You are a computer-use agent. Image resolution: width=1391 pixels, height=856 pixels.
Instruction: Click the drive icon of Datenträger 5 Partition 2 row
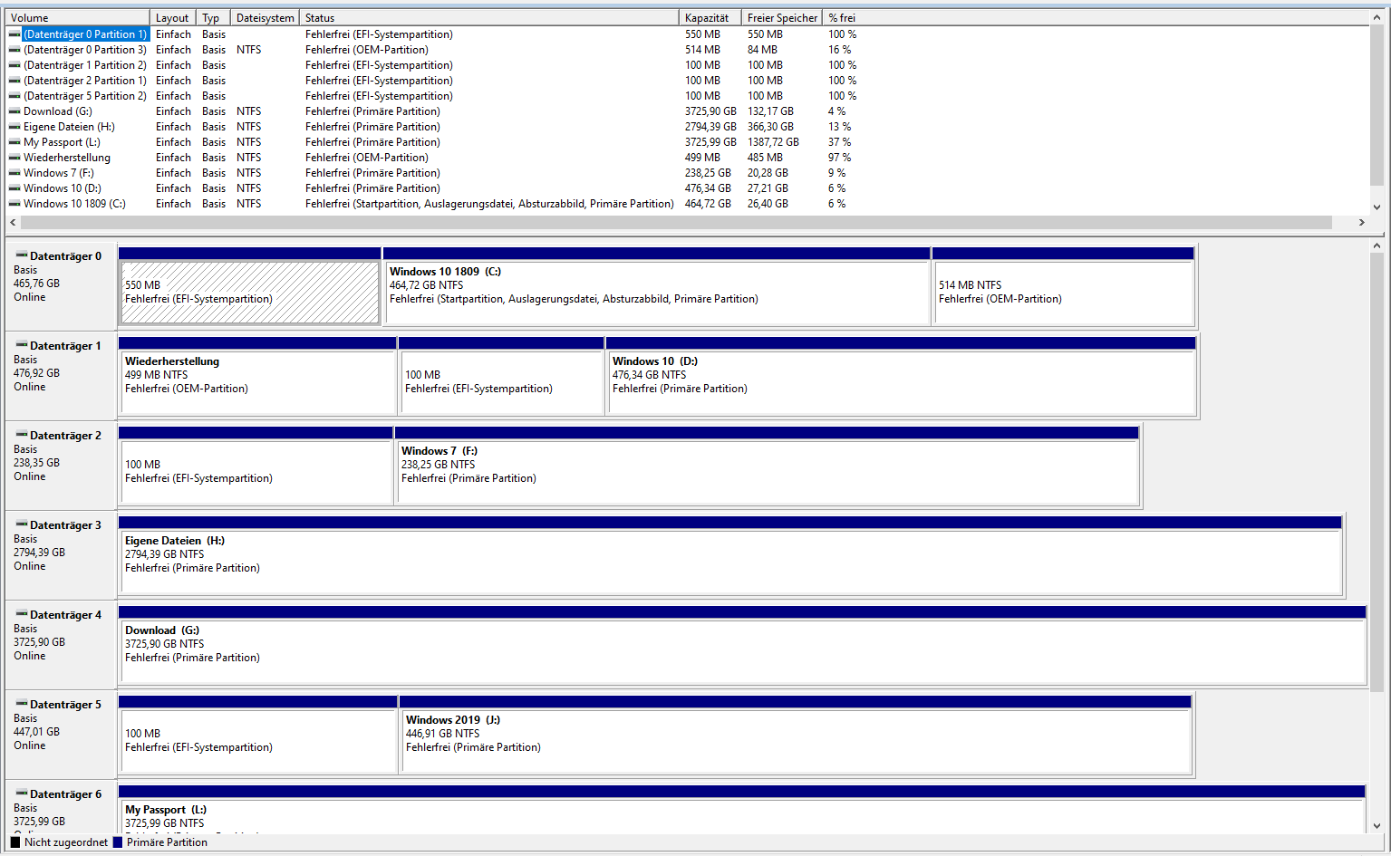coord(14,96)
